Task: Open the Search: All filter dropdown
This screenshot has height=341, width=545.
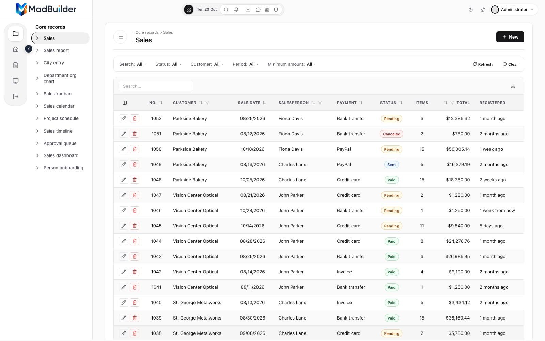Action: click(133, 64)
